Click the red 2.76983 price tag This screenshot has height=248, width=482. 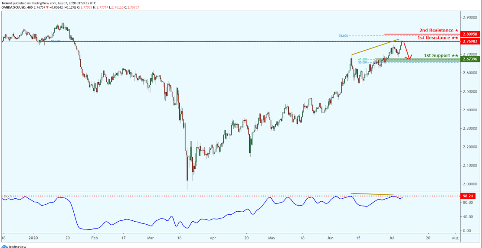click(469, 41)
